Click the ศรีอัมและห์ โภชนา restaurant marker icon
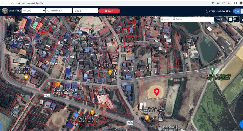The width and height of the screenshot is (243, 131). tap(147, 118)
